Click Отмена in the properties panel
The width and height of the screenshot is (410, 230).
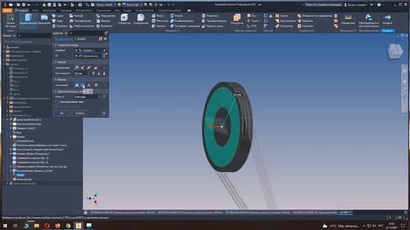click(x=79, y=113)
